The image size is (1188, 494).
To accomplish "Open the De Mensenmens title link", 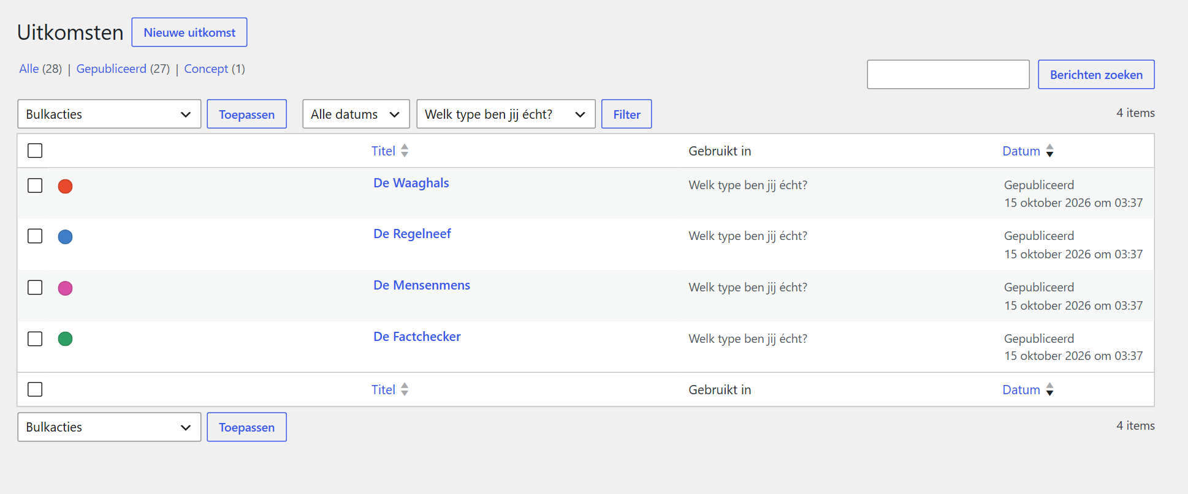I will click(422, 285).
